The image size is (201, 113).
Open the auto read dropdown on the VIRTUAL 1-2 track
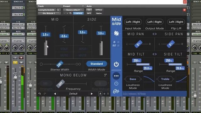point(18,34)
